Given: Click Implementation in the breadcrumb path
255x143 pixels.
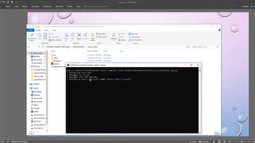Looking at the screenshot, I should point(79,47).
